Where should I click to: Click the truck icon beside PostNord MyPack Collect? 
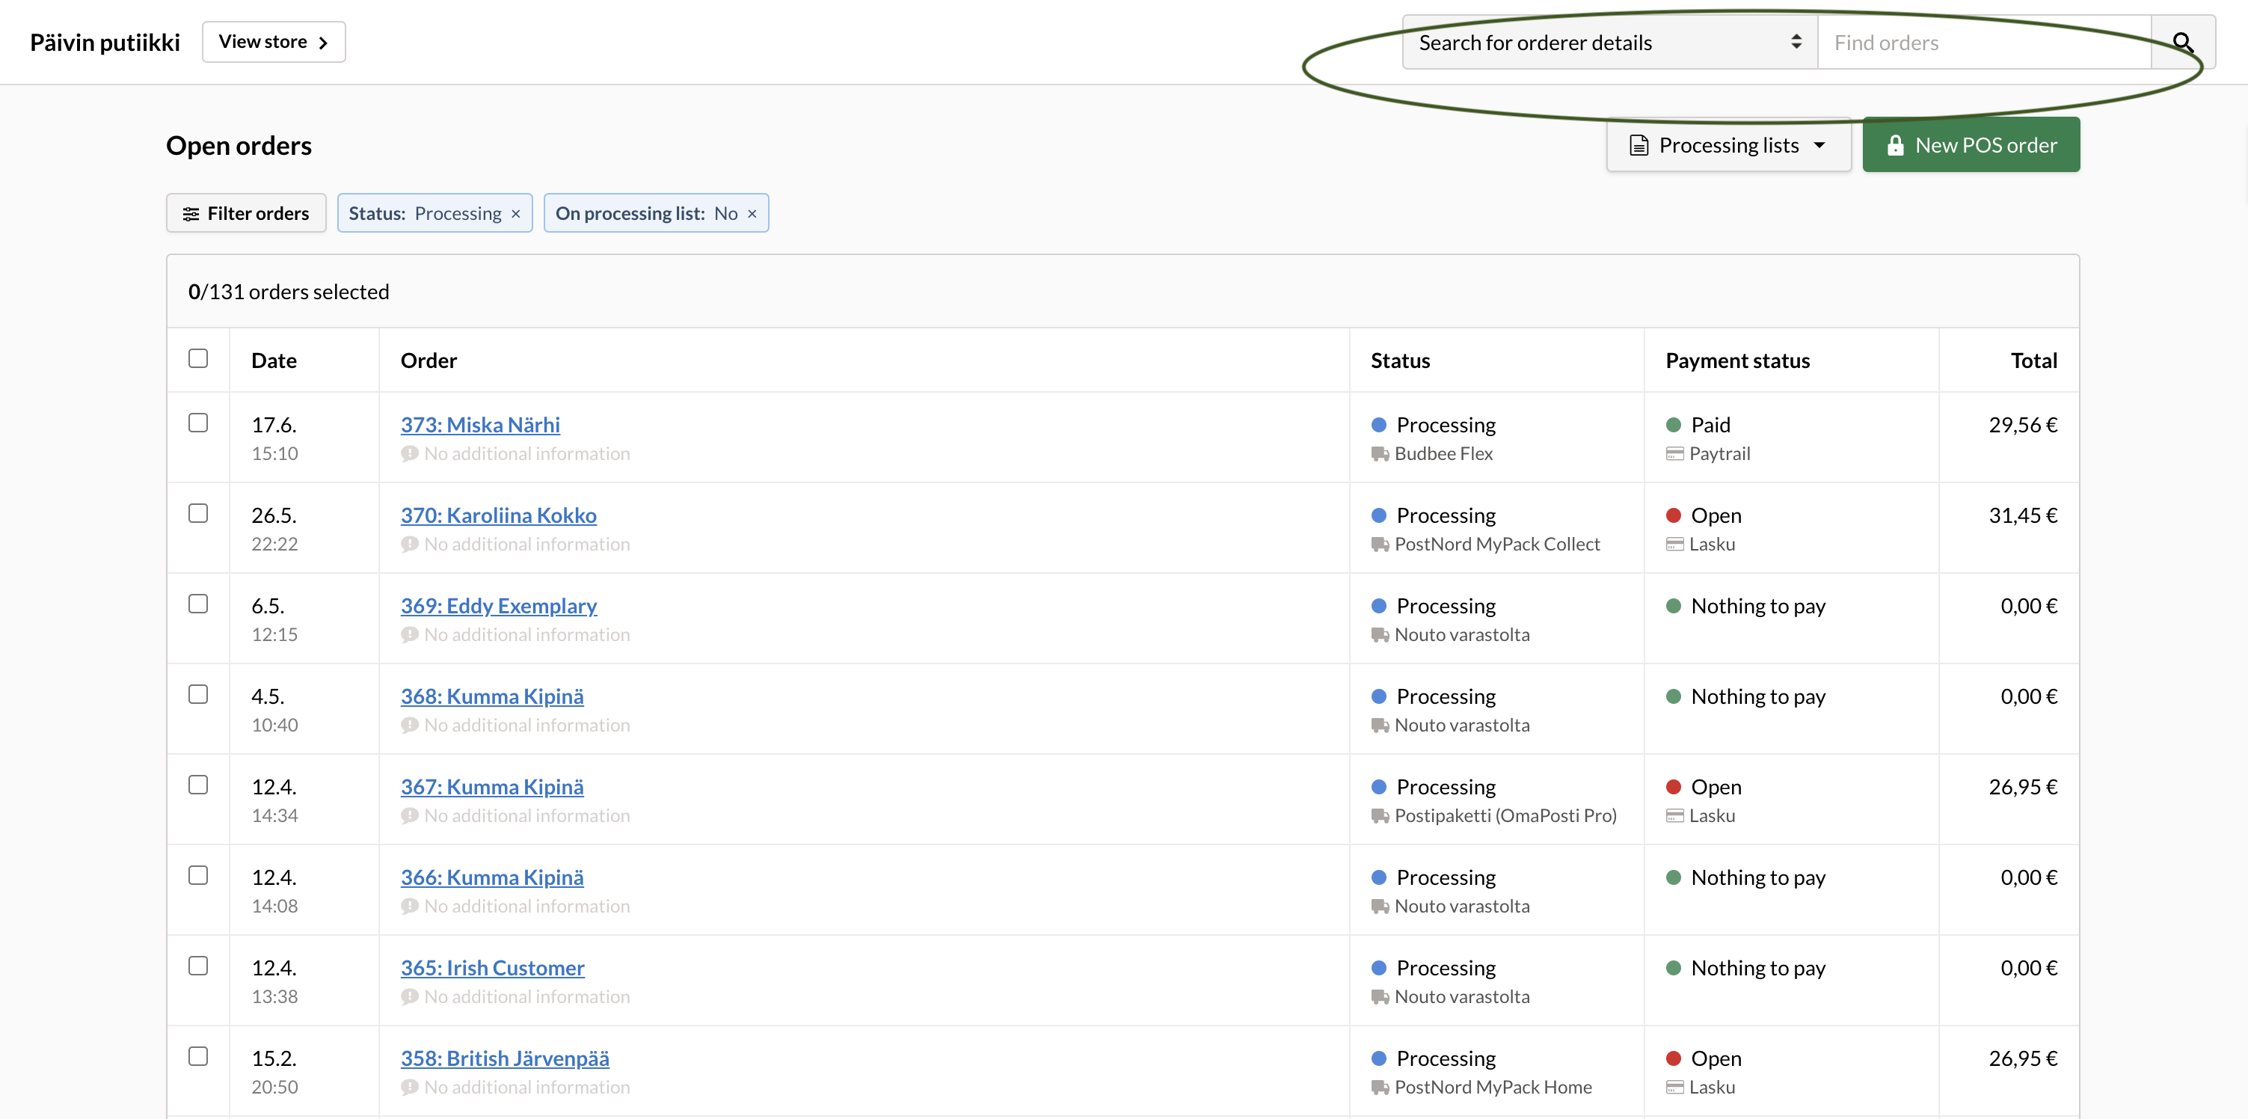(1380, 545)
